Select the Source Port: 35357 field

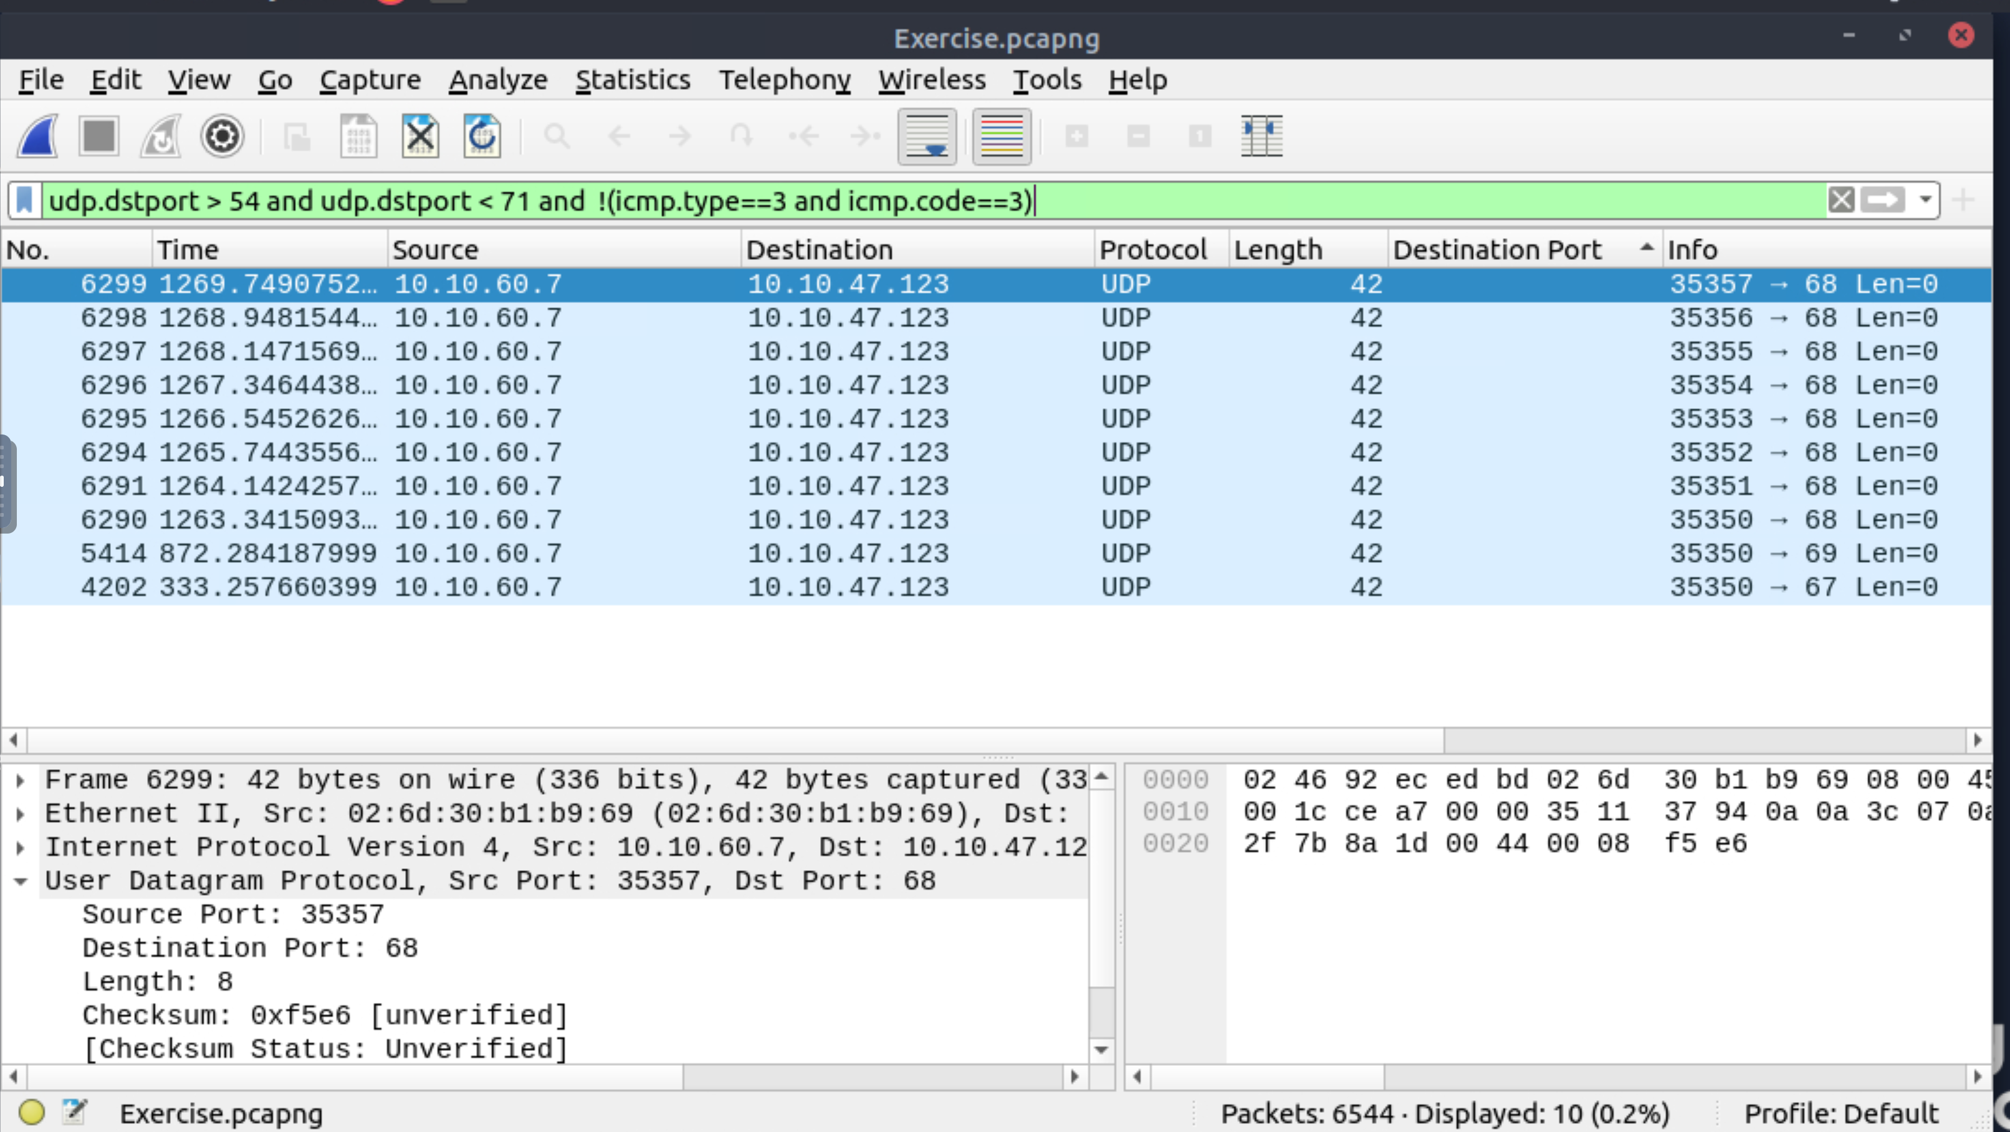233,914
